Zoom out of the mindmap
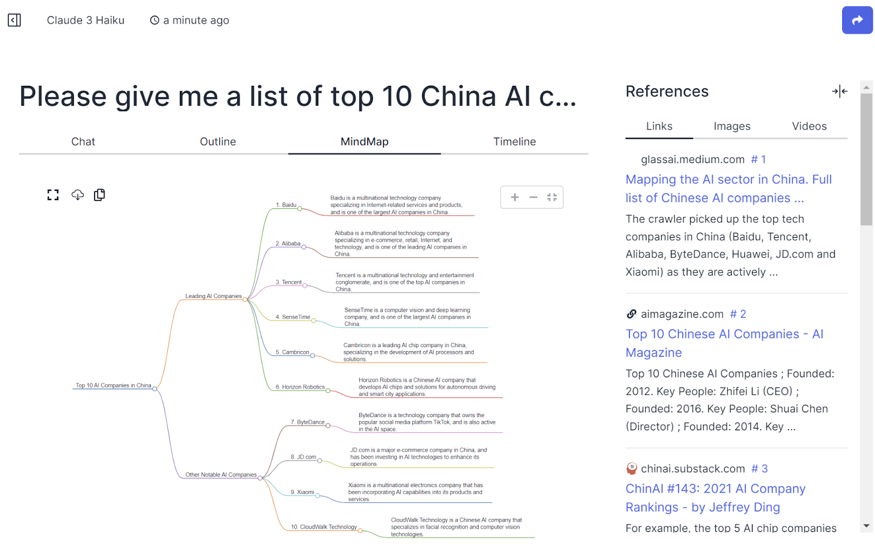 (x=533, y=197)
